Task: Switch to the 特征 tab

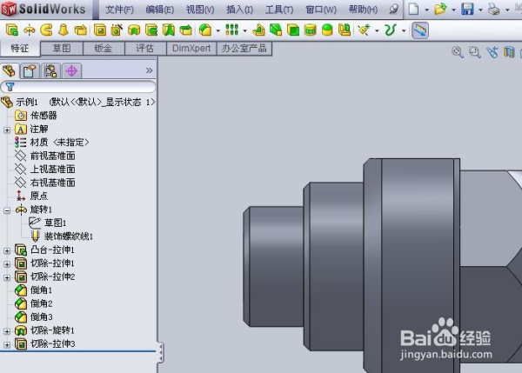Action: pos(20,49)
